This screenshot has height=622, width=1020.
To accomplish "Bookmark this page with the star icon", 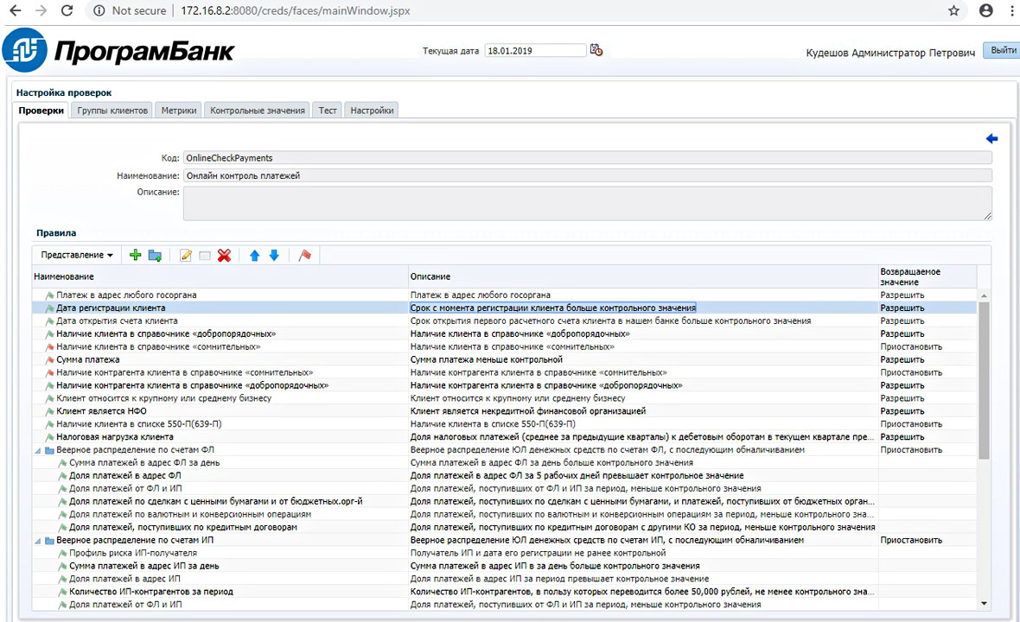I will tap(954, 11).
